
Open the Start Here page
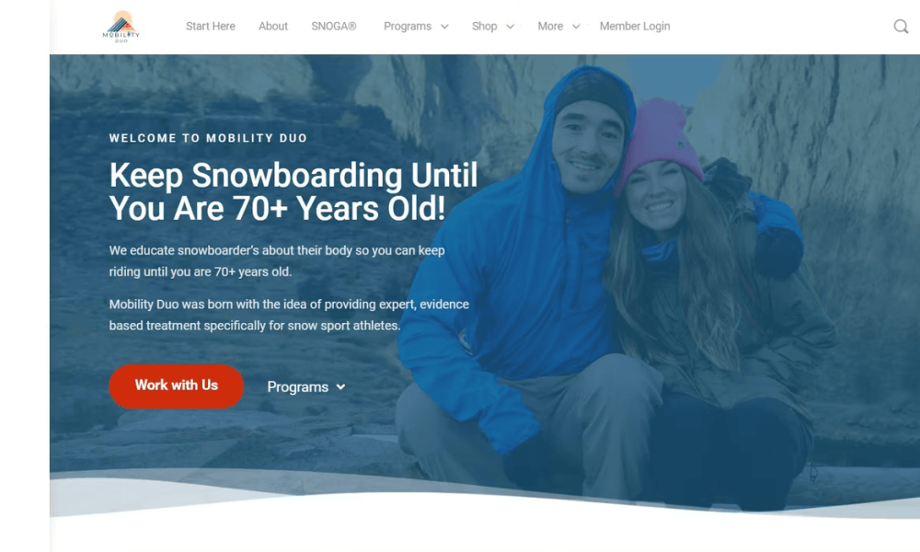pyautogui.click(x=210, y=27)
